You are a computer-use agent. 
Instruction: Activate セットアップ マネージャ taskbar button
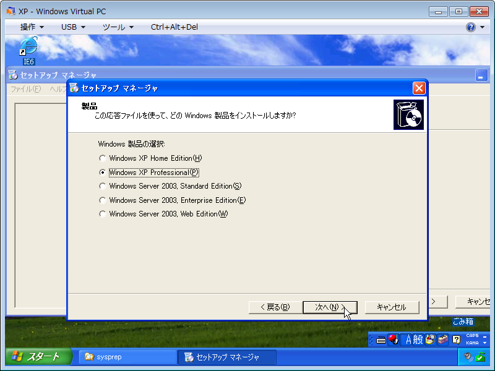(227, 357)
